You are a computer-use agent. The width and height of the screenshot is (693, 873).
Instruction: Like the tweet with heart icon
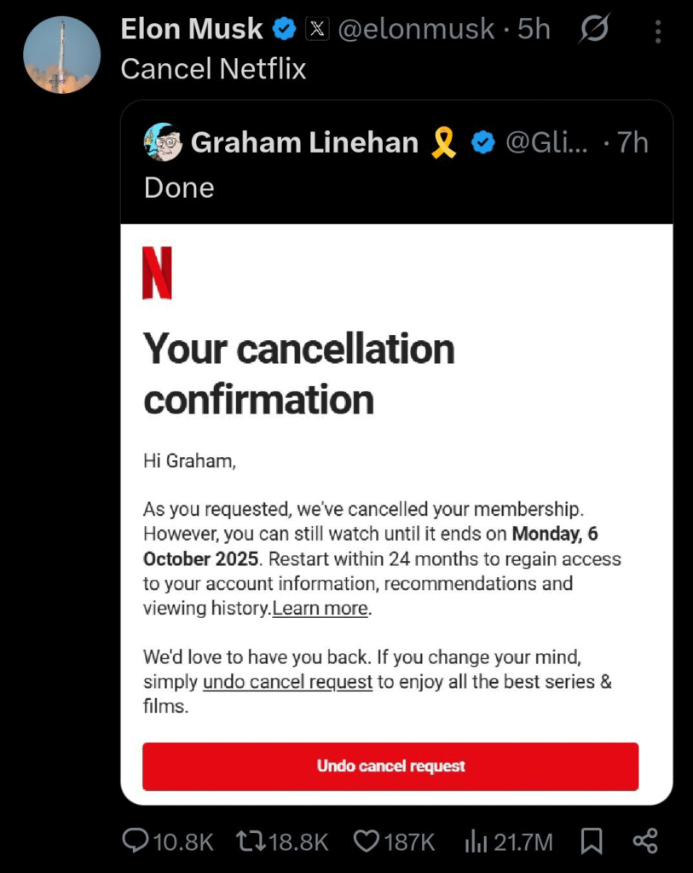coord(366,842)
